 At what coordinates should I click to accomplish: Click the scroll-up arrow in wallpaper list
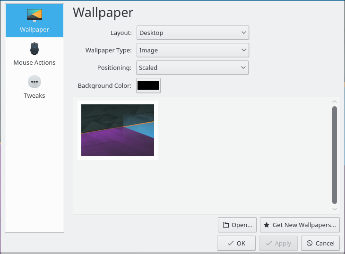[x=335, y=102]
